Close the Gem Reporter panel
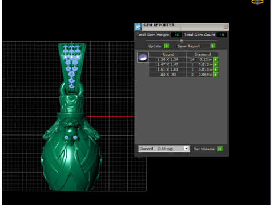 click(x=225, y=26)
